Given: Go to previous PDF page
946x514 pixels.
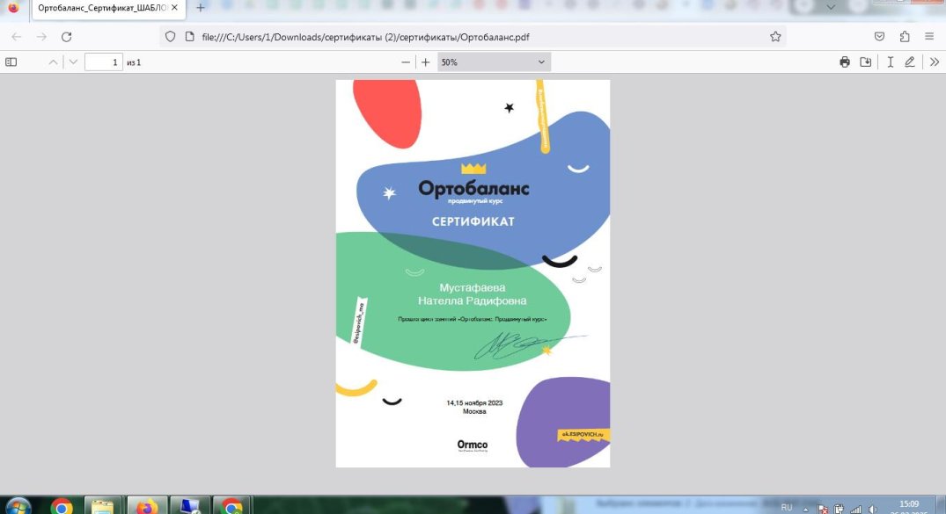Looking at the screenshot, I should [x=53, y=62].
